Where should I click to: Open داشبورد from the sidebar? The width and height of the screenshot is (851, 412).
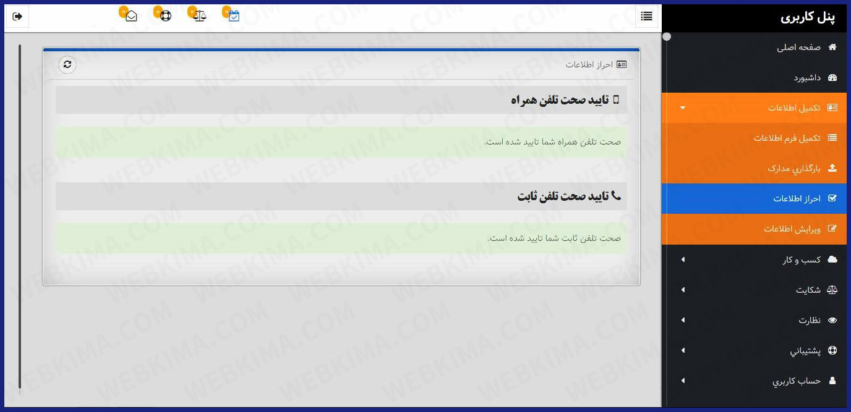click(x=754, y=78)
